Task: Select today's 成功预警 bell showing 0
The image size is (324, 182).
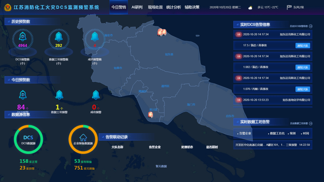Action: coord(96,95)
